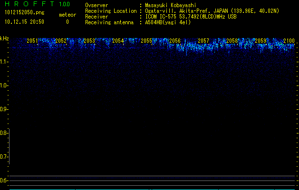Click the "Receiving Location" label
The width and height of the screenshot is (299, 190).
click(111, 11)
